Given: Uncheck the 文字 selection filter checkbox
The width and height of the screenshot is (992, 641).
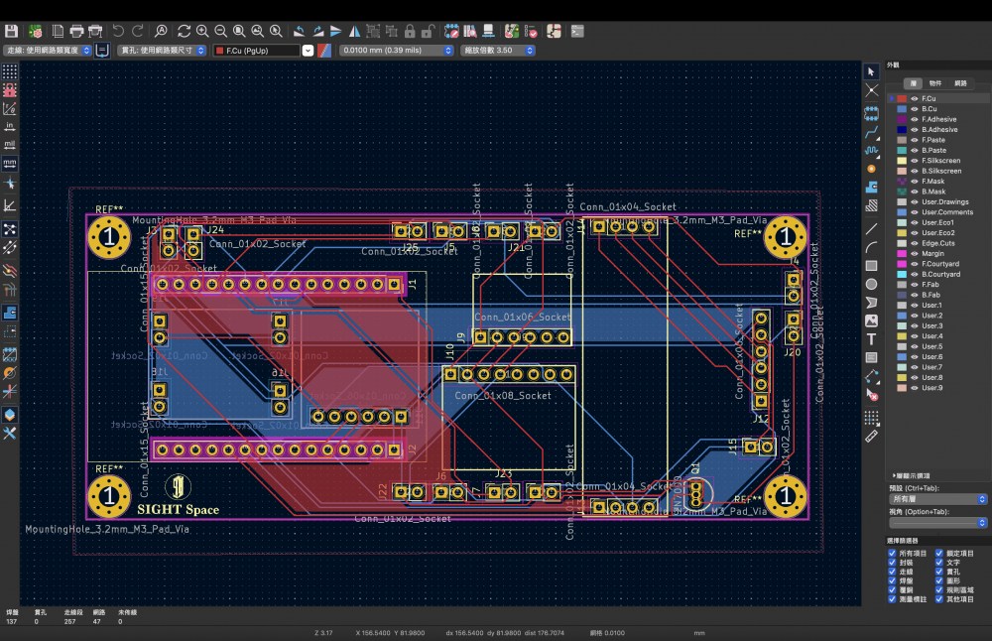Looking at the screenshot, I should (938, 563).
